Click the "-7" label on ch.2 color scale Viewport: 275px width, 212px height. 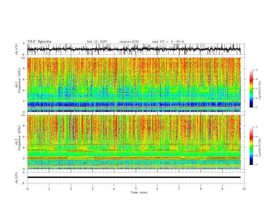coord(256,165)
